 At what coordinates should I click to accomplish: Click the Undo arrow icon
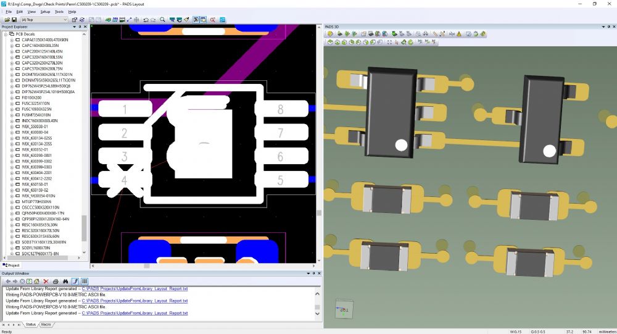[146, 20]
